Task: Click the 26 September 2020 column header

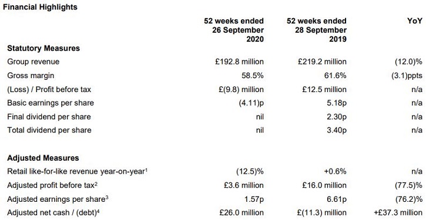Action: point(234,30)
